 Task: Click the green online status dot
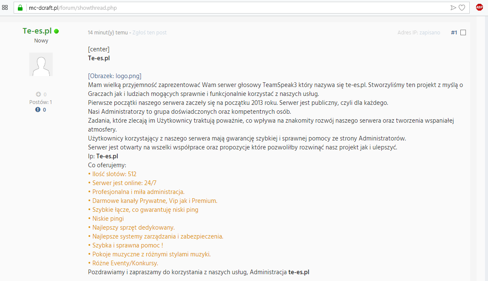click(x=57, y=31)
